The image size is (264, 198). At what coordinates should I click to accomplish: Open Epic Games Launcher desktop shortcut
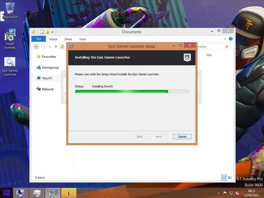coord(10,66)
